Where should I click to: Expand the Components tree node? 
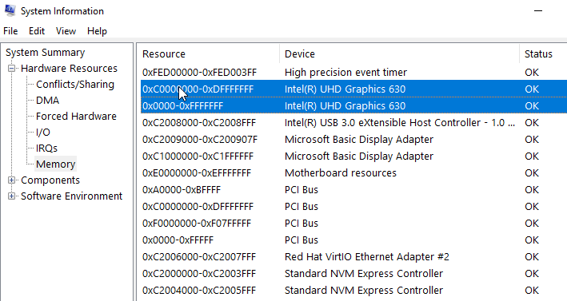click(11, 180)
